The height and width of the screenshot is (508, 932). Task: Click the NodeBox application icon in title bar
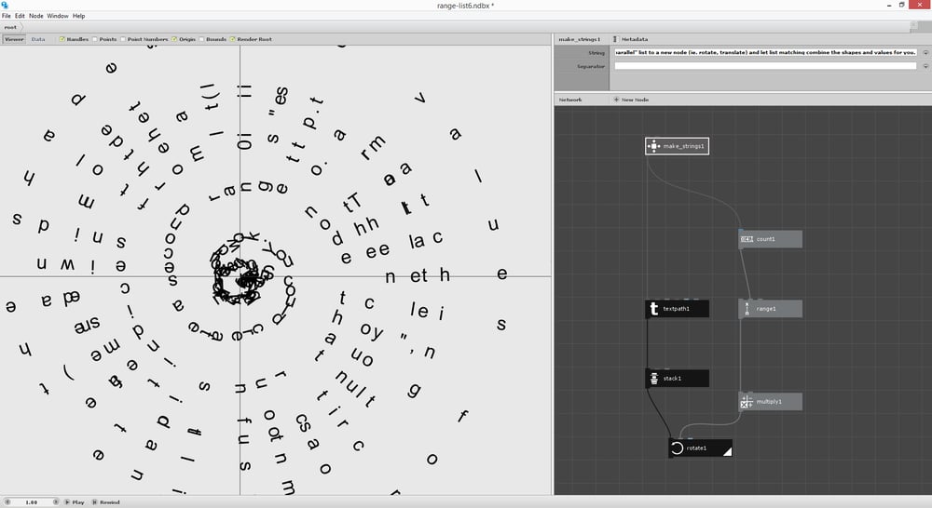pos(5,6)
